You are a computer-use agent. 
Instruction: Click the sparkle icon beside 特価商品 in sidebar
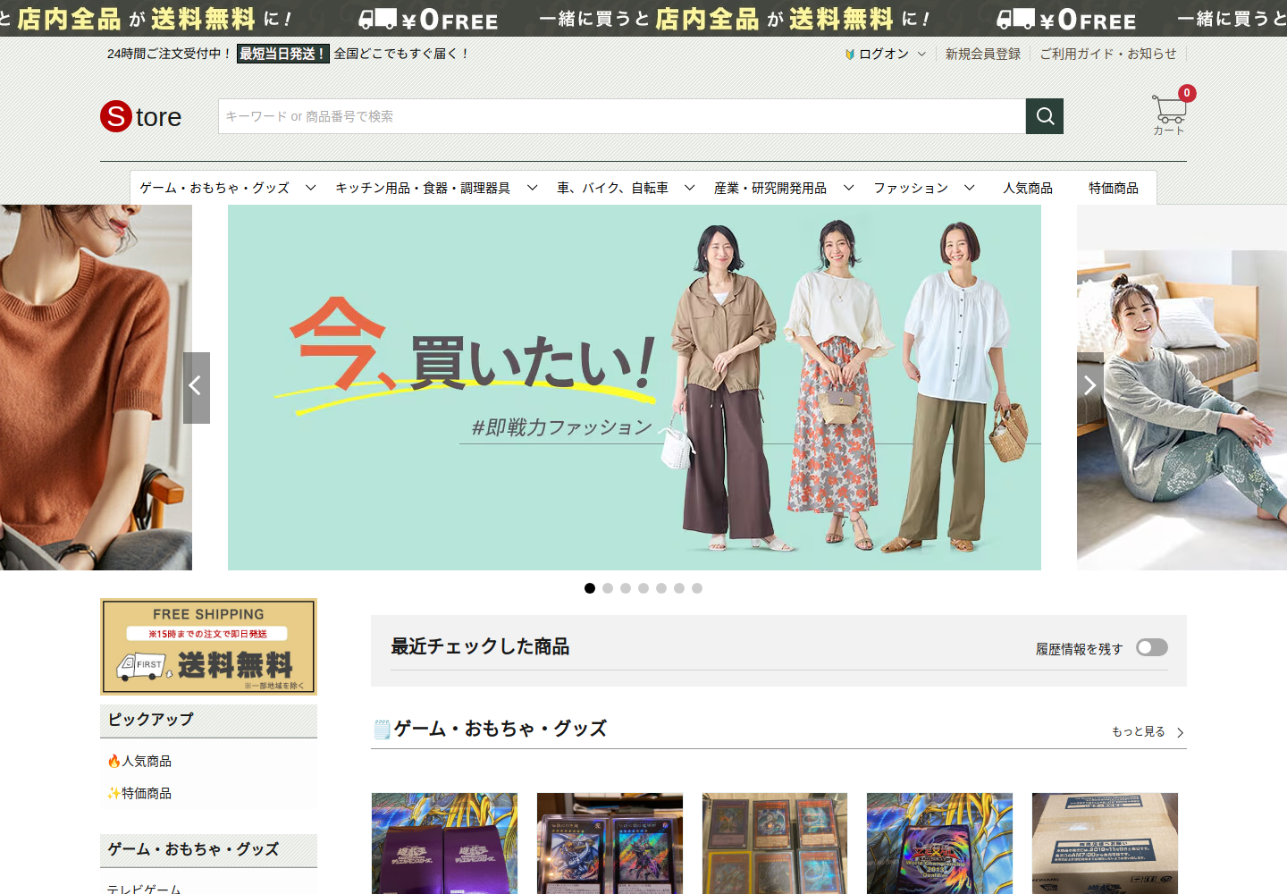[114, 793]
